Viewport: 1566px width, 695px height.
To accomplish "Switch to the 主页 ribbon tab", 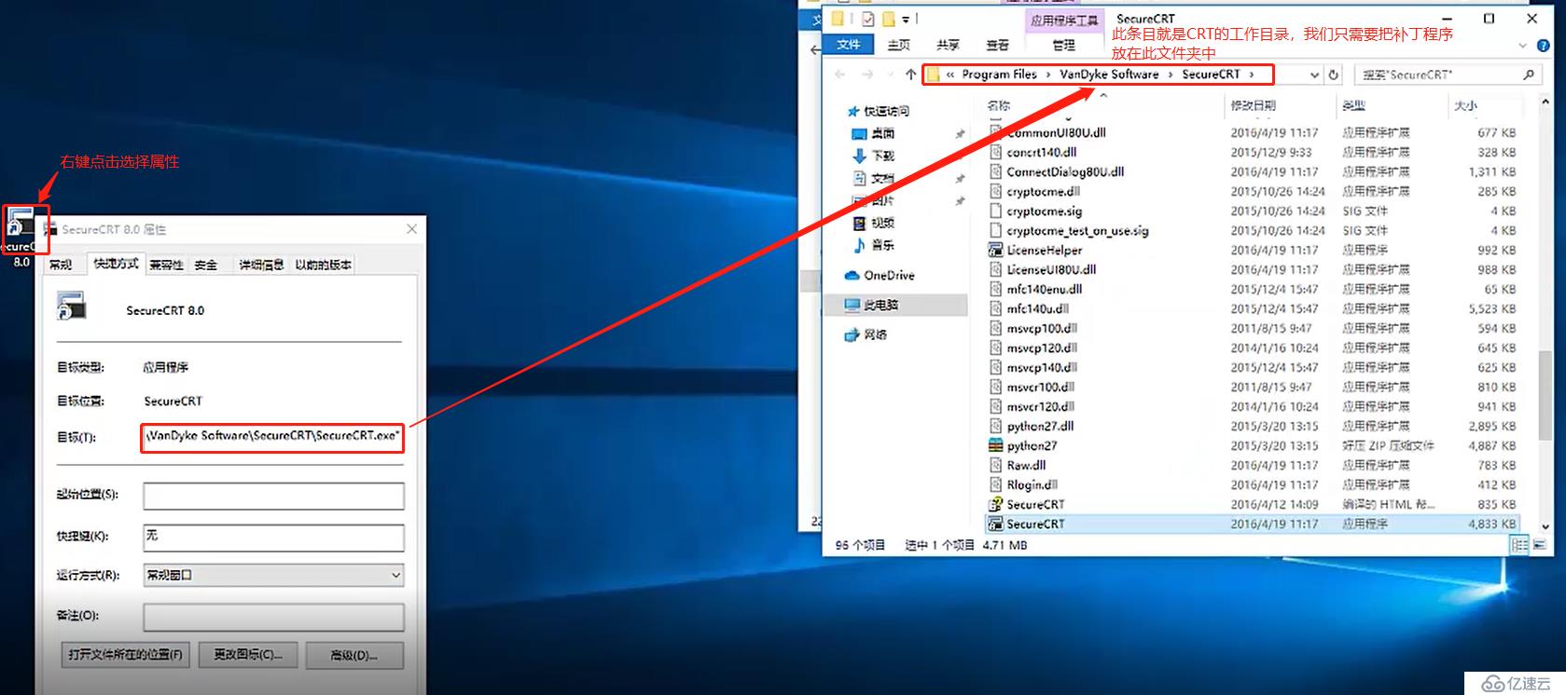I will click(x=899, y=45).
